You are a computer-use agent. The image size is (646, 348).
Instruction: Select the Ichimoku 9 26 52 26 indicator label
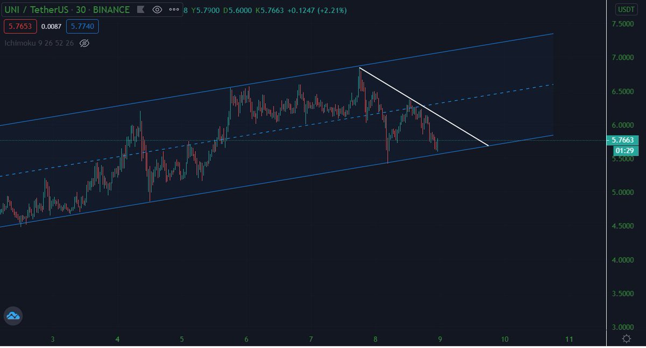39,43
